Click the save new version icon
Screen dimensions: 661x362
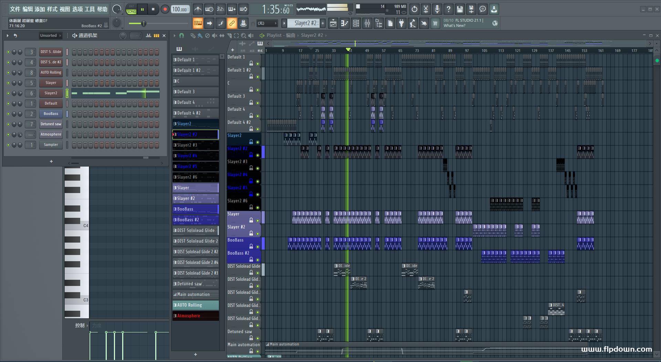471,9
